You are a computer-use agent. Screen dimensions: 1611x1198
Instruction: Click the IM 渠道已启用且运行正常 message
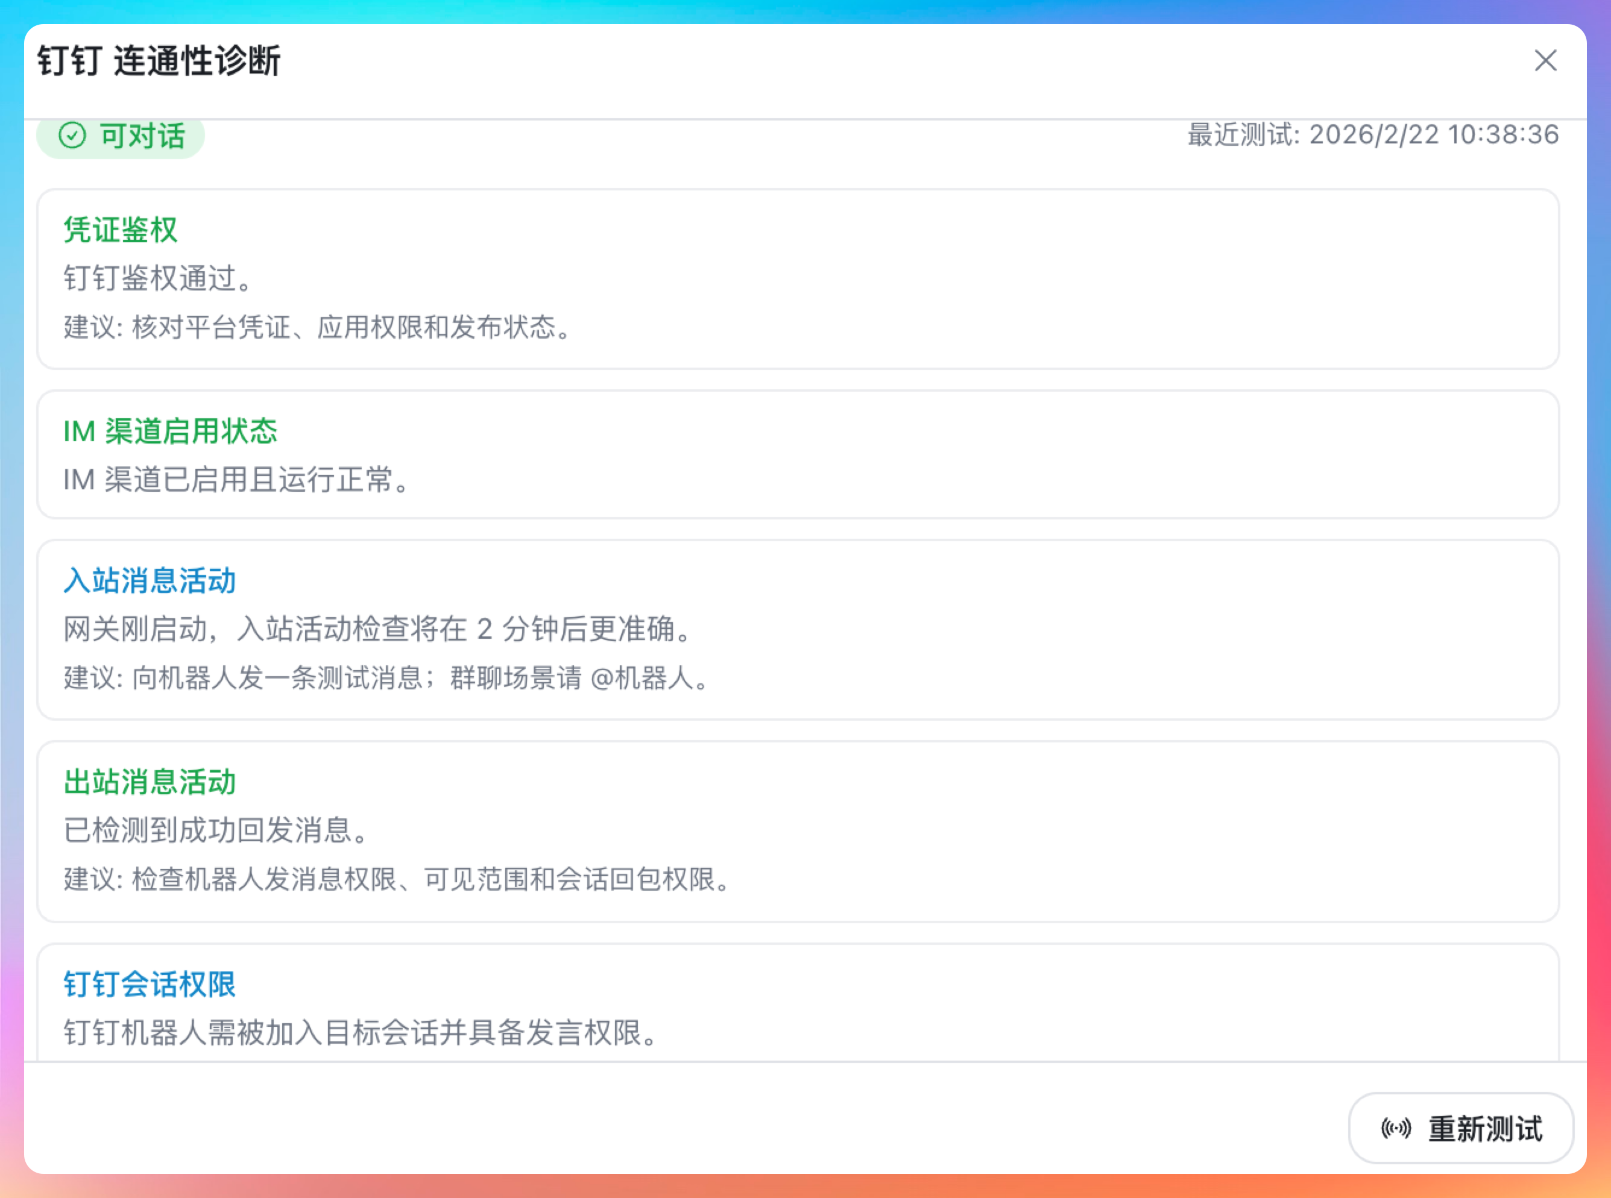237,480
